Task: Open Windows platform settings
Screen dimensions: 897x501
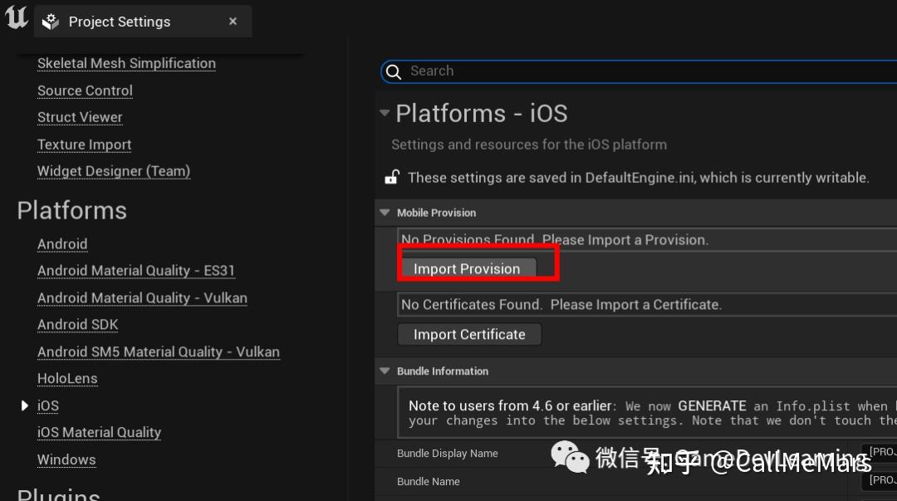Action: tap(66, 459)
